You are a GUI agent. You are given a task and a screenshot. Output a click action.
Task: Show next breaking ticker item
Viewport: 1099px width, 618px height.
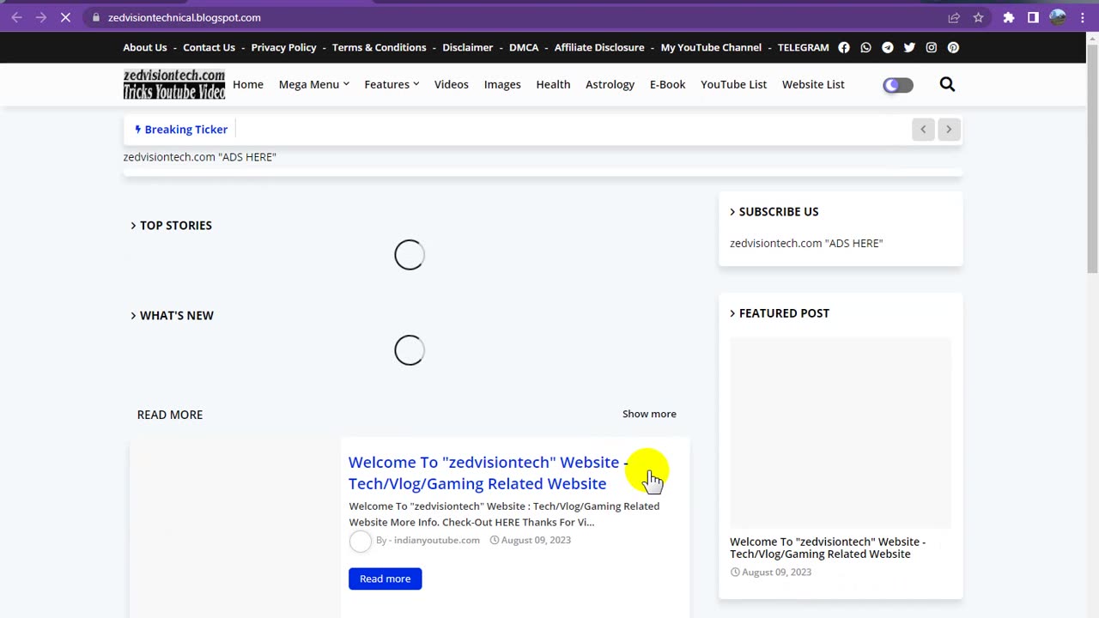[x=949, y=130]
